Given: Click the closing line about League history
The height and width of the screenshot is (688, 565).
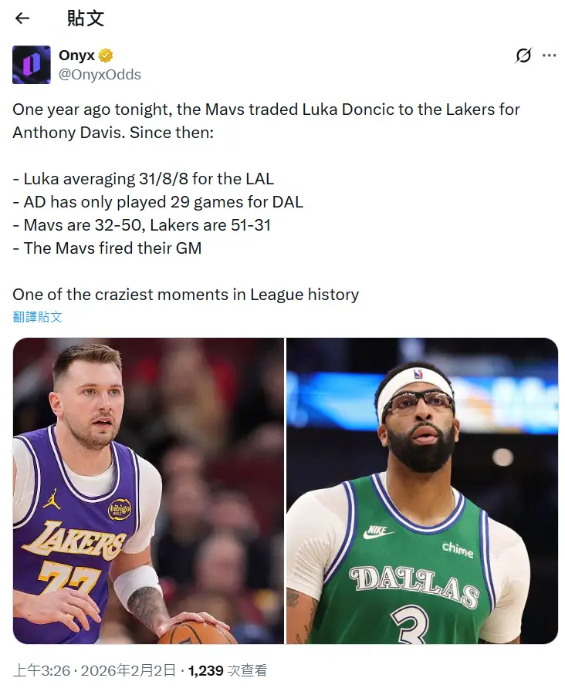Looking at the screenshot, I should click(x=186, y=295).
